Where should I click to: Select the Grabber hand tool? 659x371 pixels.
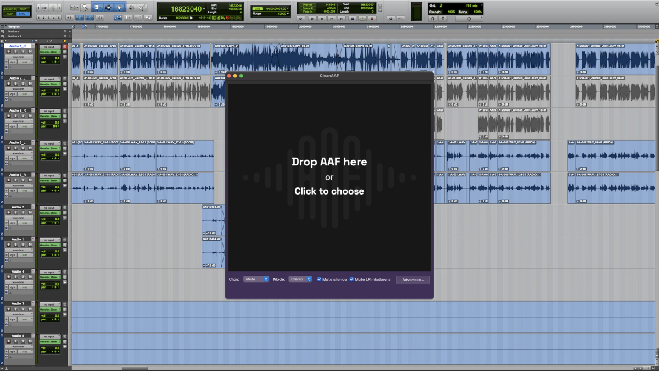click(x=119, y=8)
